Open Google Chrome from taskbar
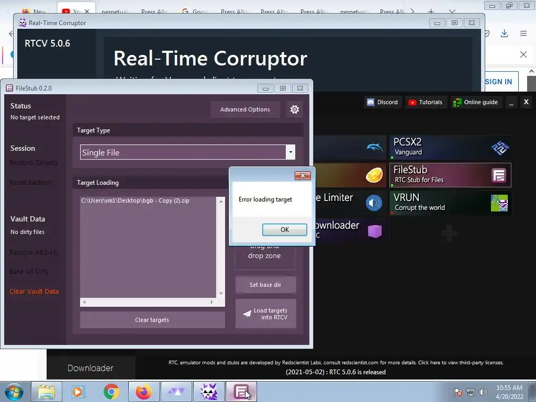The height and width of the screenshot is (402, 536). (111, 392)
